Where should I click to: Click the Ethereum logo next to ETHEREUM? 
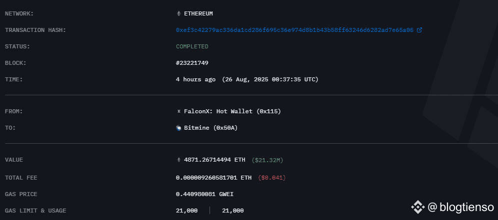pyautogui.click(x=178, y=13)
